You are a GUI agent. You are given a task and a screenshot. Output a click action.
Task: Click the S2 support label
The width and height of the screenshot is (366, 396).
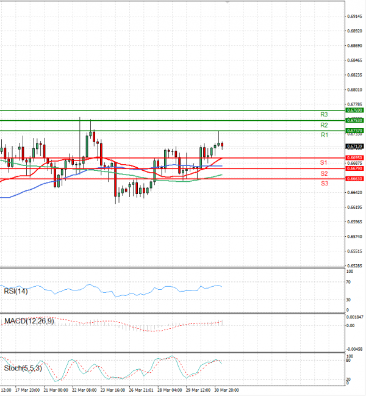pos(324,173)
